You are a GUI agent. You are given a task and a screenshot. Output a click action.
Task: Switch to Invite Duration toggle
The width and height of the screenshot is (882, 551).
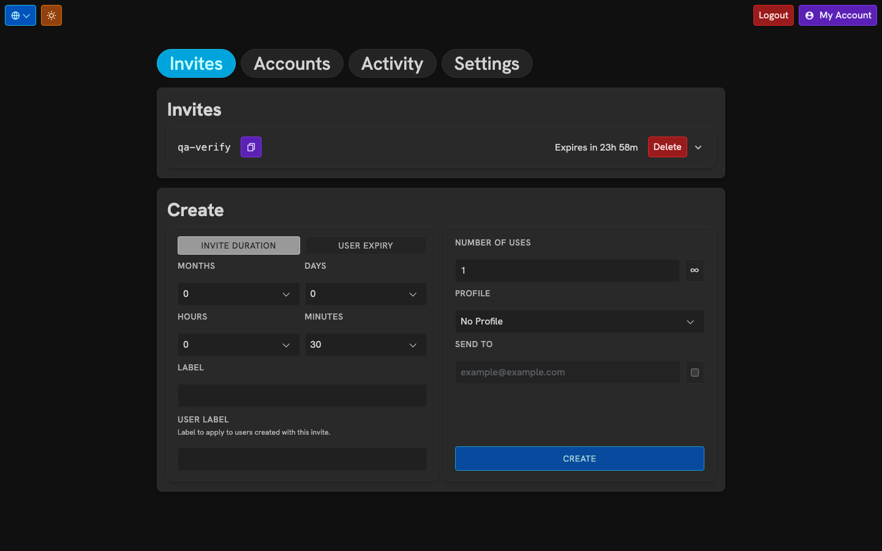coord(239,246)
